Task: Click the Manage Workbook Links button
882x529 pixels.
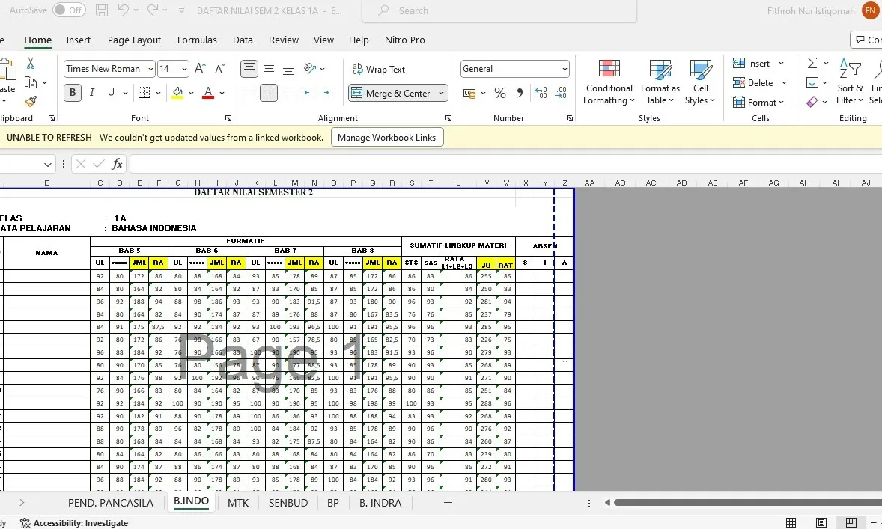Action: (387, 137)
